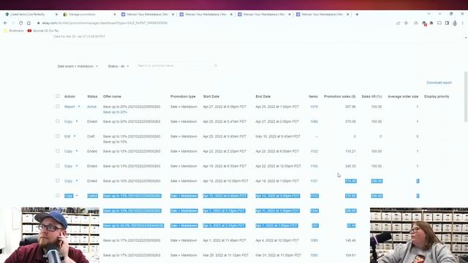
Task: Click the Edit action on the Draft row
Action: tap(67, 137)
